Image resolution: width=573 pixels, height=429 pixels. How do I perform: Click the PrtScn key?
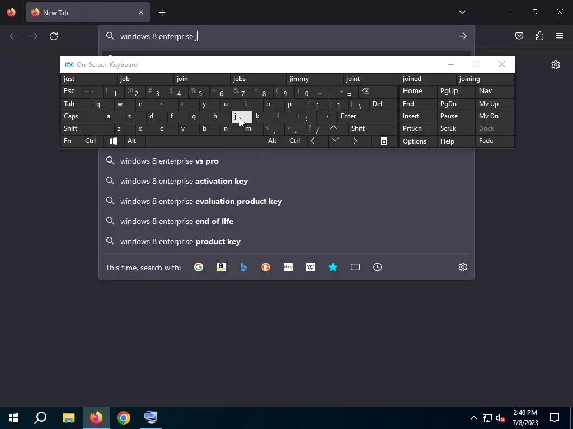coord(418,128)
